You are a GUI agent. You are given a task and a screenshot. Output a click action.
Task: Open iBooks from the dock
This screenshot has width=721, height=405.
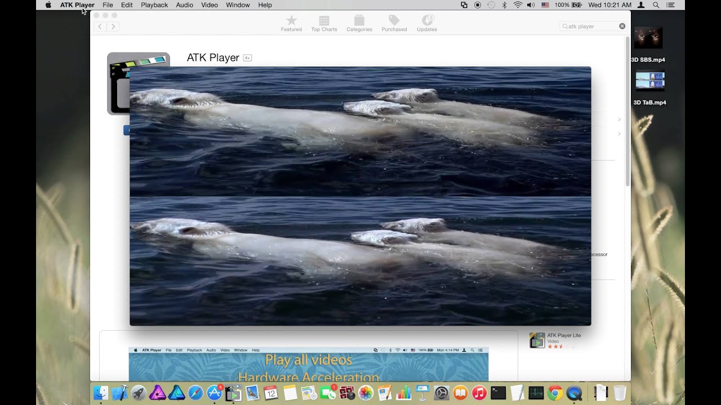(460, 393)
